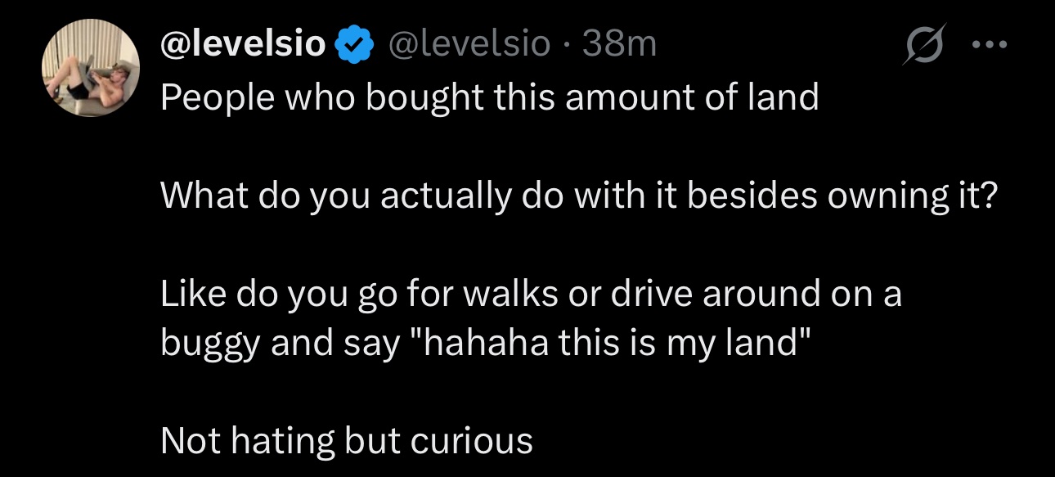Image resolution: width=1055 pixels, height=477 pixels.
Task: Click the quoted phrase "hahaha this is my land"
Action: [607, 343]
